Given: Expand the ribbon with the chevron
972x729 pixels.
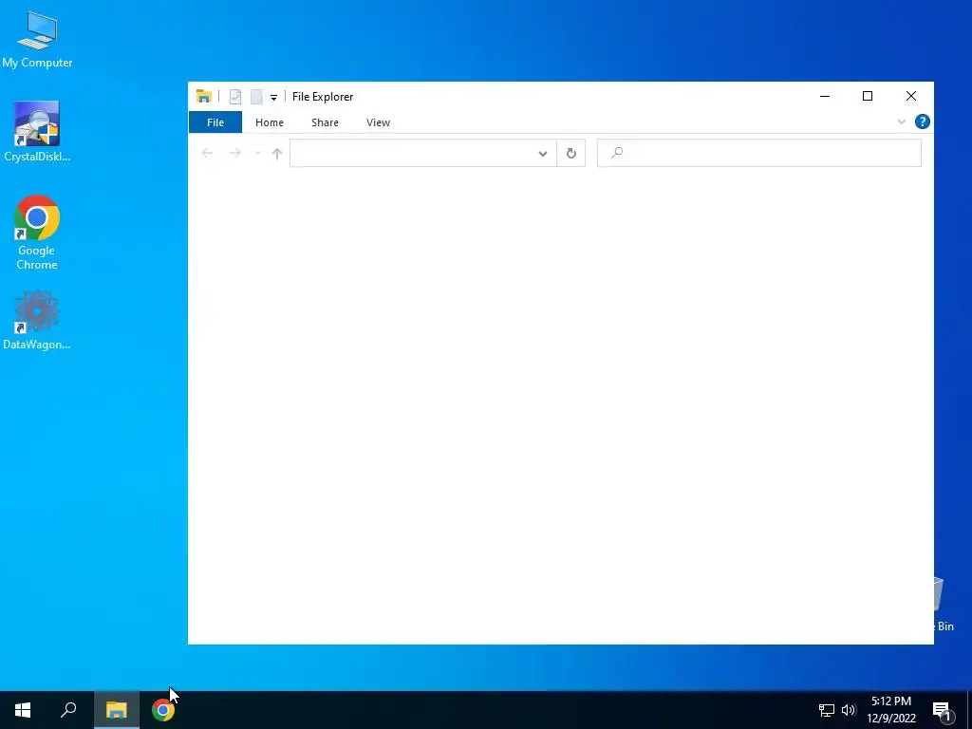Looking at the screenshot, I should (x=902, y=121).
